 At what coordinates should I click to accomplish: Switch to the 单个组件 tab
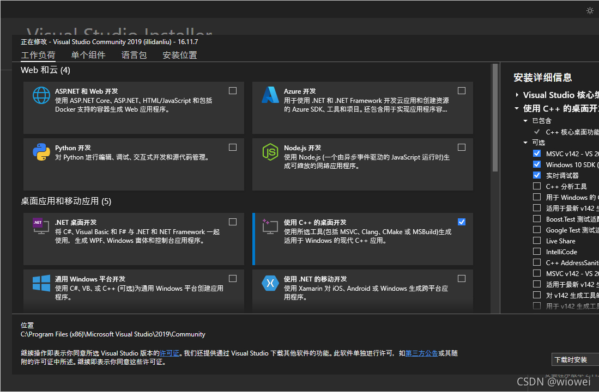[x=88, y=56]
